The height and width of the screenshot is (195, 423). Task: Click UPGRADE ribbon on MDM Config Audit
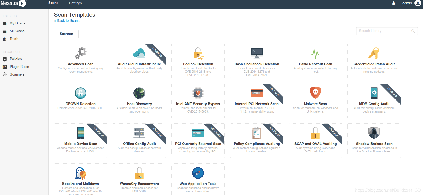(x=392, y=92)
